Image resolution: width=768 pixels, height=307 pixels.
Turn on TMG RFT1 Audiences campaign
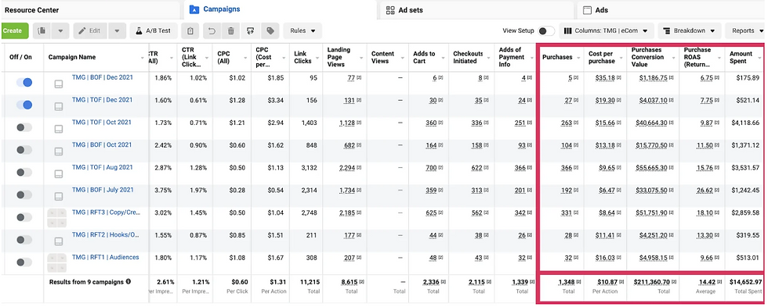click(x=24, y=262)
